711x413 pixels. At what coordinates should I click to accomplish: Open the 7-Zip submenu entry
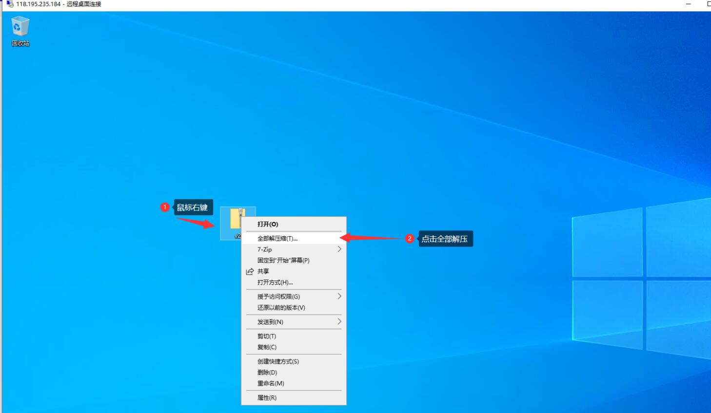click(294, 249)
